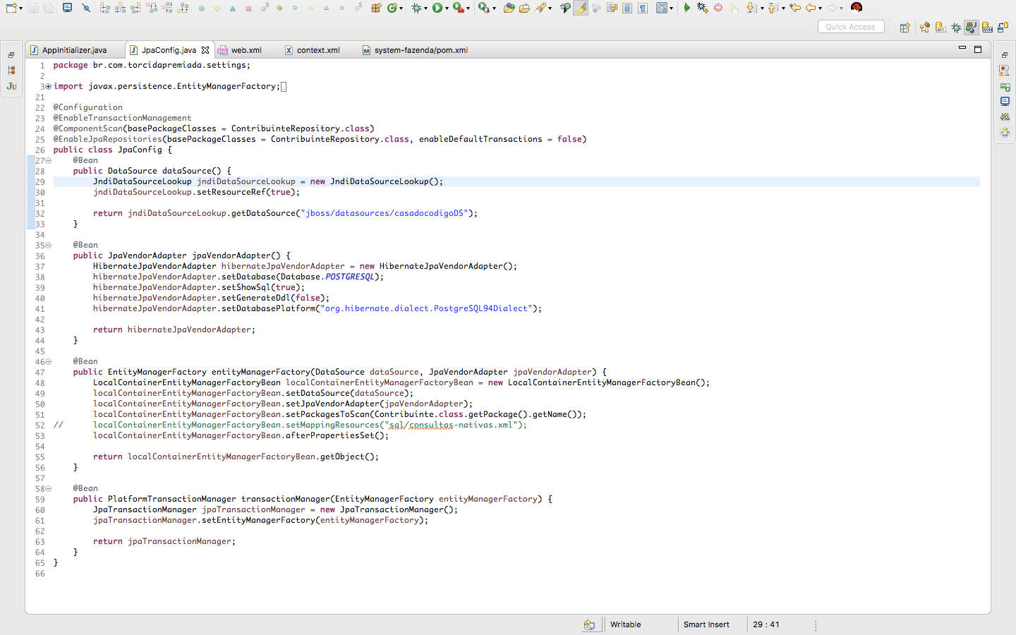Switch to the AppInitializer.java tab
1016x635 pixels.
click(x=73, y=50)
